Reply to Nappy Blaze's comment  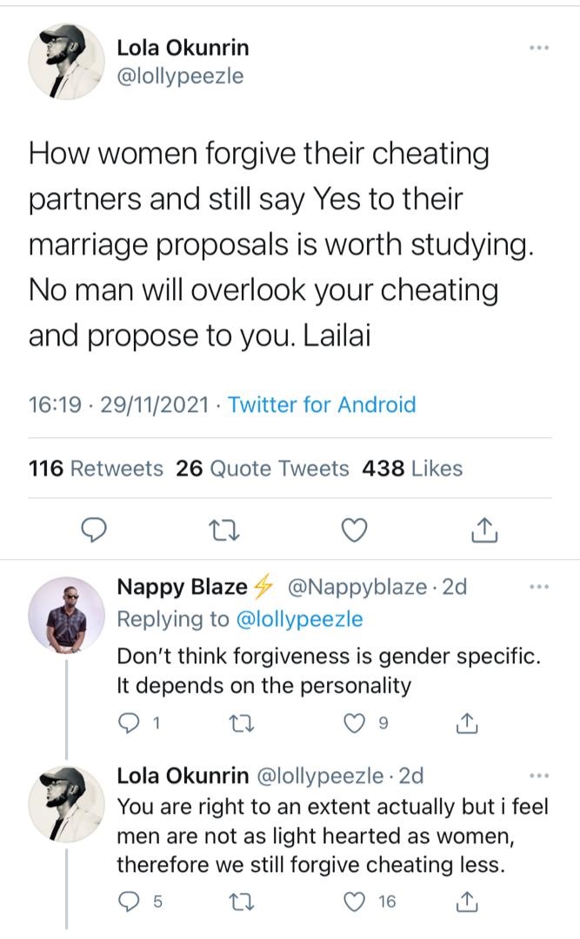click(x=128, y=723)
